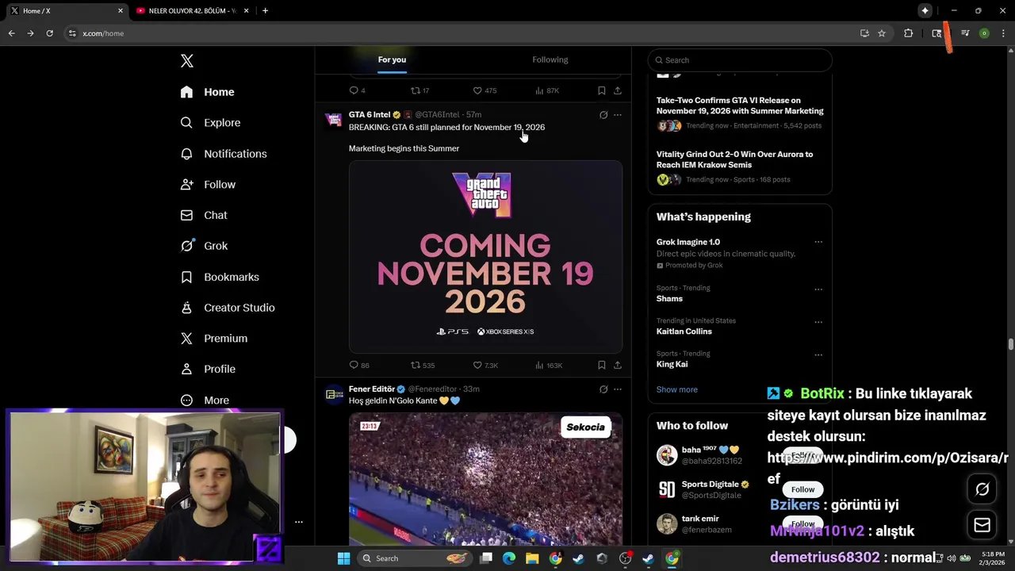Switch to the NELER OLUYOR 42. BÖLÜM tab
Image resolution: width=1015 pixels, height=571 pixels.
[192, 11]
